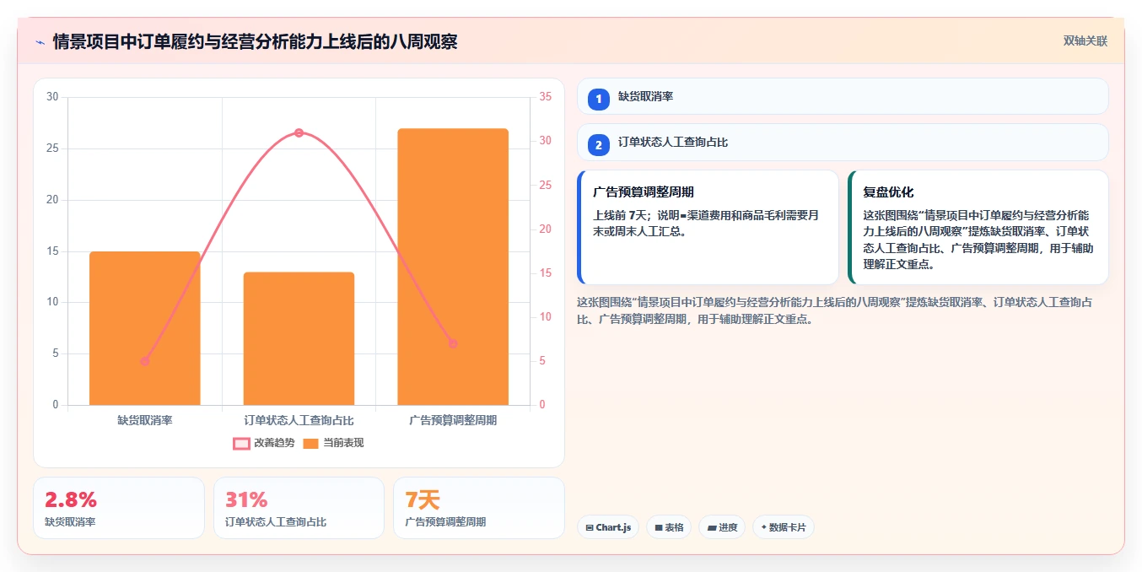Click the icon in the Chart.js tag
The width and height of the screenshot is (1142, 572).
(x=590, y=528)
